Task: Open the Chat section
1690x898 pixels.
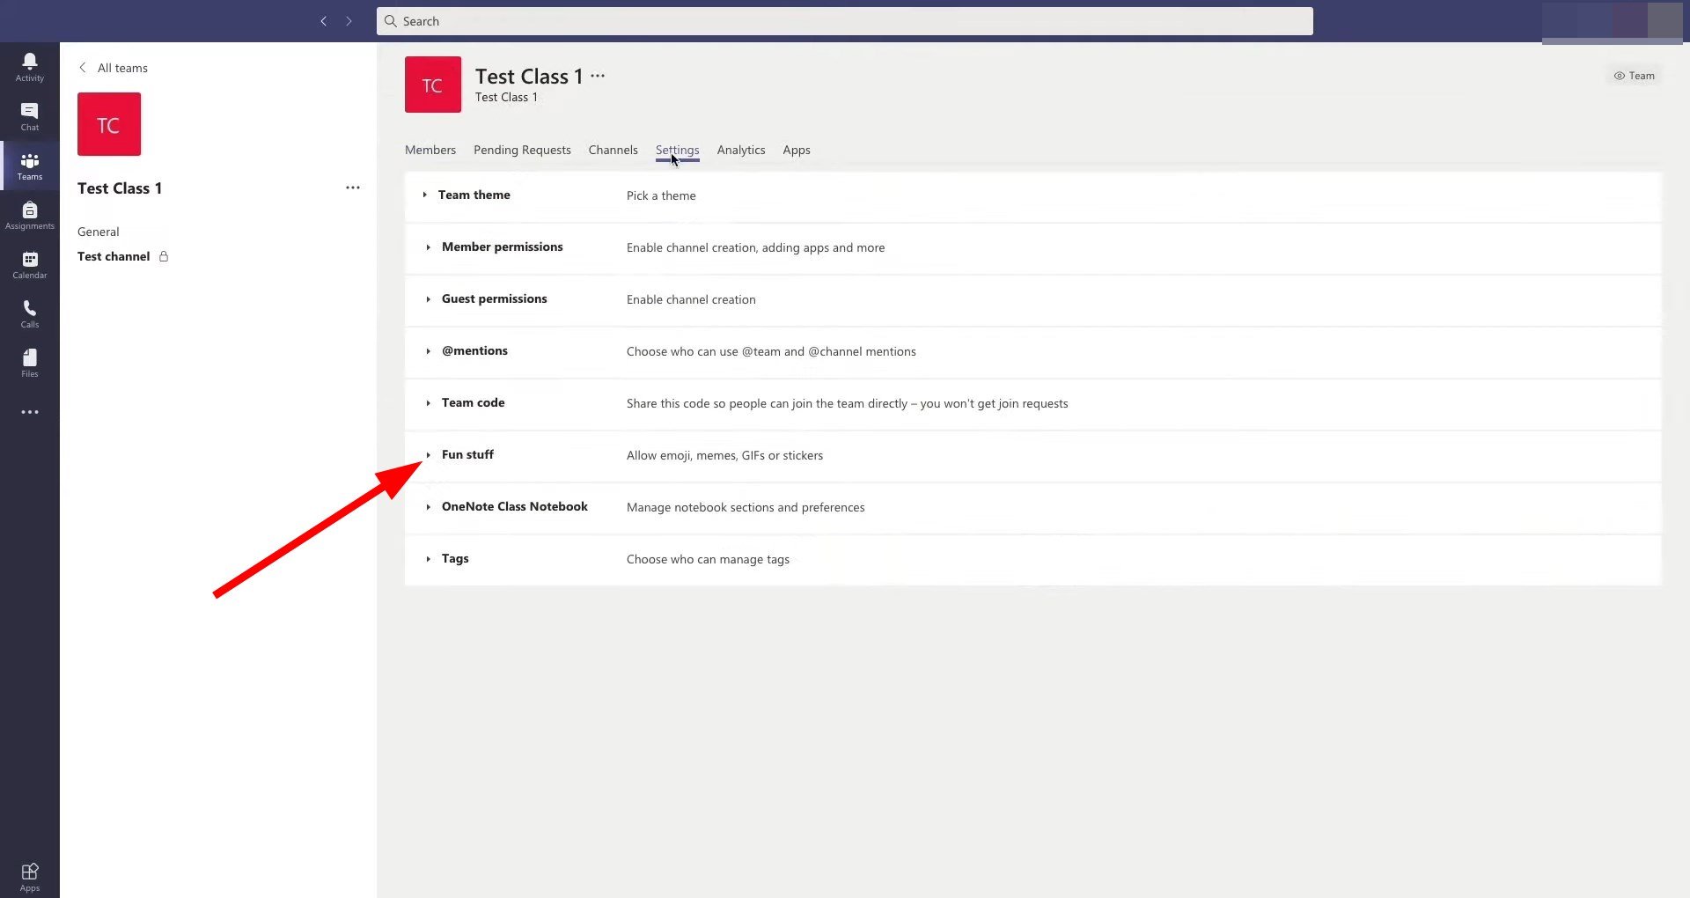Action: pos(29,116)
